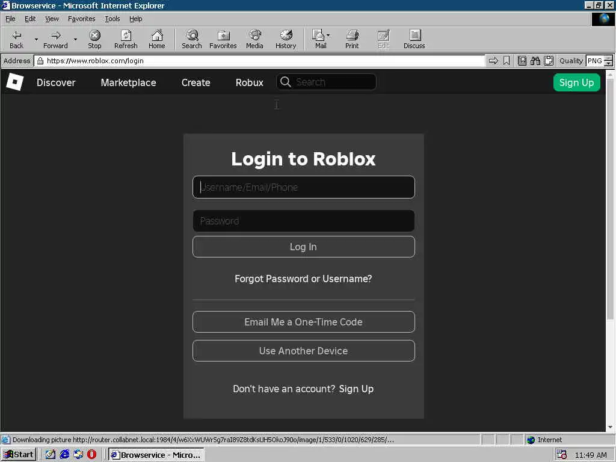Click the Internet zone indicator in status bar
616x462 pixels.
(x=544, y=440)
